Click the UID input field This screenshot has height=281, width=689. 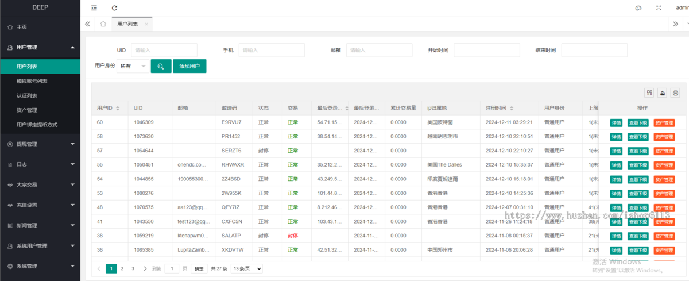tap(164, 50)
